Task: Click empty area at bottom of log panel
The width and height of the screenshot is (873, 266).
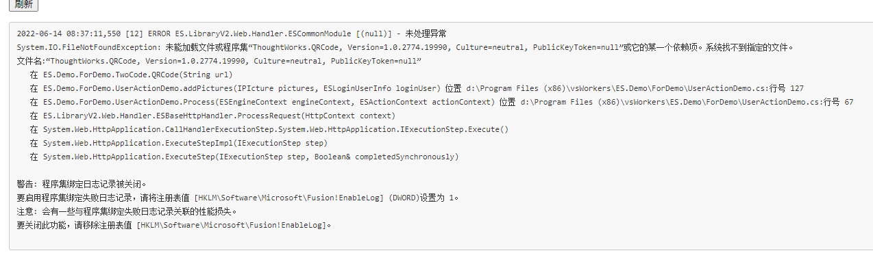Action: click(x=439, y=241)
